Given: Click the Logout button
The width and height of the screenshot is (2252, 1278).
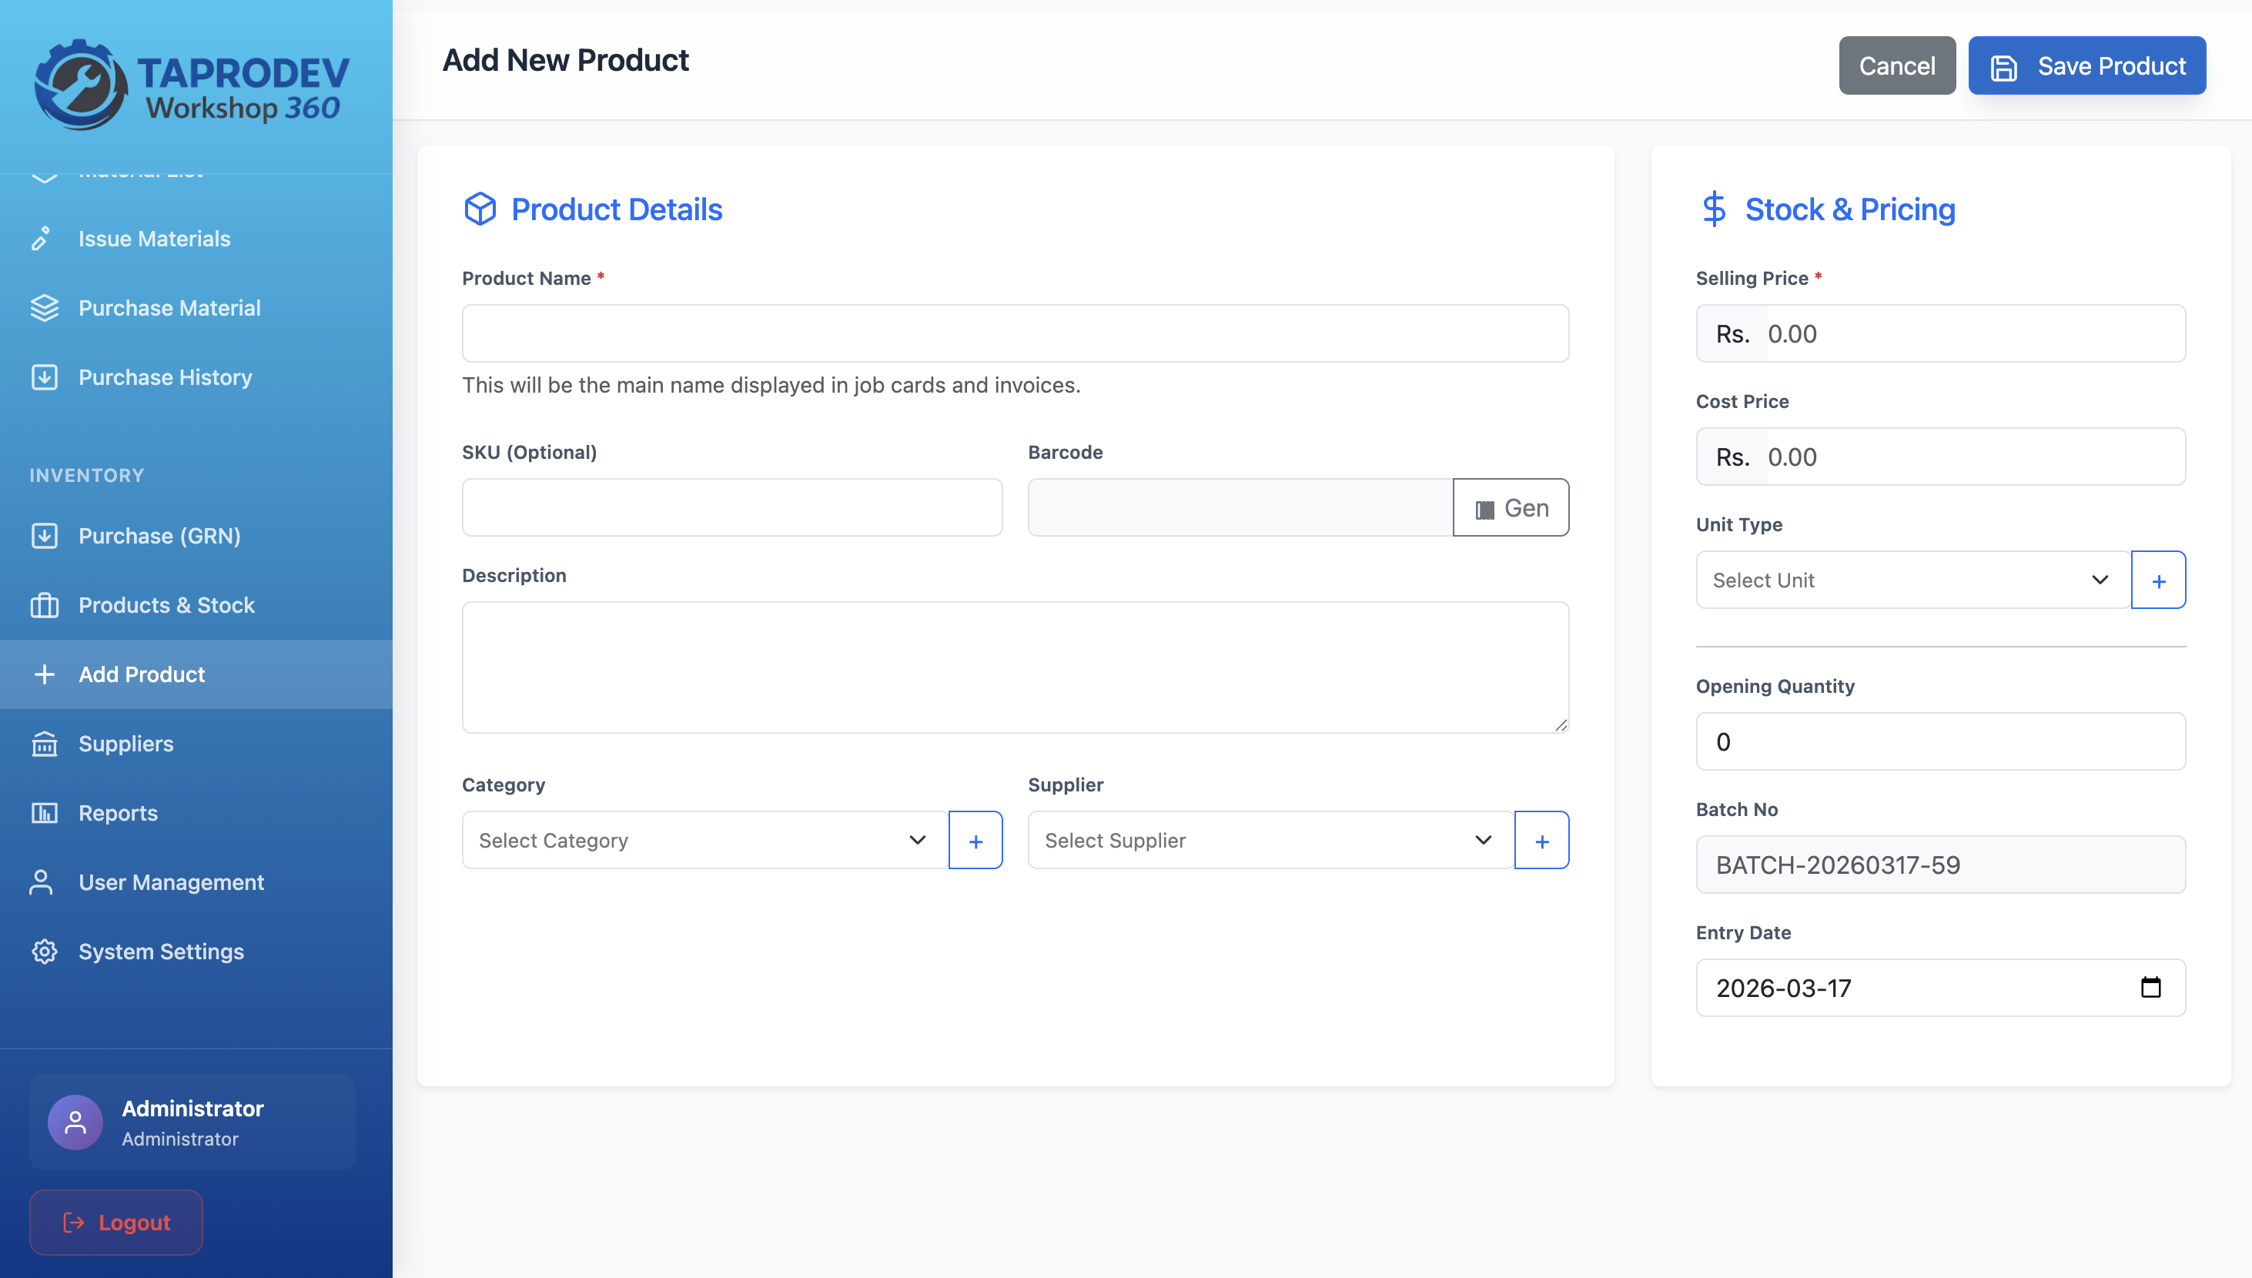Looking at the screenshot, I should click(x=115, y=1222).
